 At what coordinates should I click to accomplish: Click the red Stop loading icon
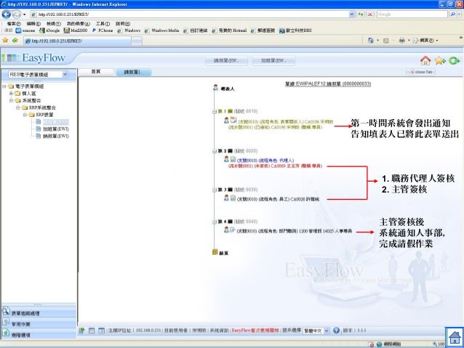(370, 15)
